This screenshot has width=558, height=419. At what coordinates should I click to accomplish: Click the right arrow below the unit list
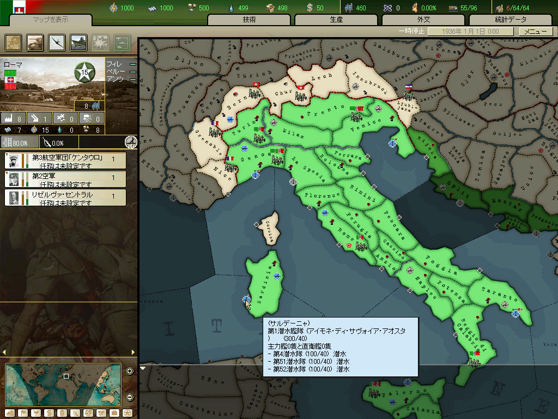click(x=133, y=352)
